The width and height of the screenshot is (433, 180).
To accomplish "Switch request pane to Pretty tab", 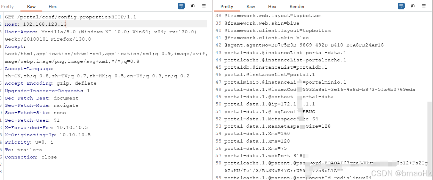I will [x=7, y=7].
